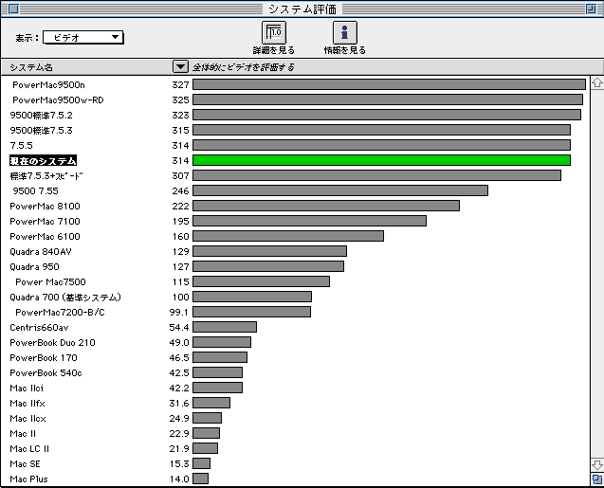Select the Mac II row
This screenshot has width=604, height=488.
click(x=295, y=433)
